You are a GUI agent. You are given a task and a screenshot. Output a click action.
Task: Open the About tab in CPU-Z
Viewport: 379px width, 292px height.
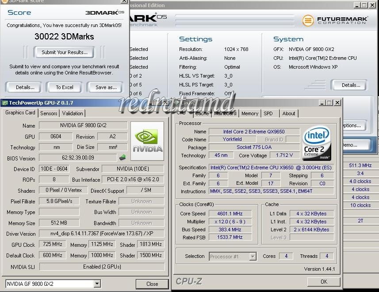tap(289, 113)
